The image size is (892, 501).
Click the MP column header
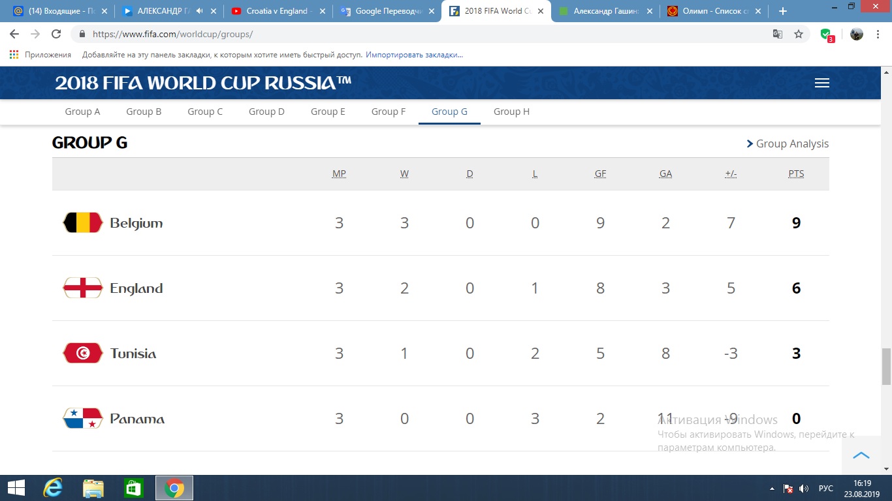339,174
